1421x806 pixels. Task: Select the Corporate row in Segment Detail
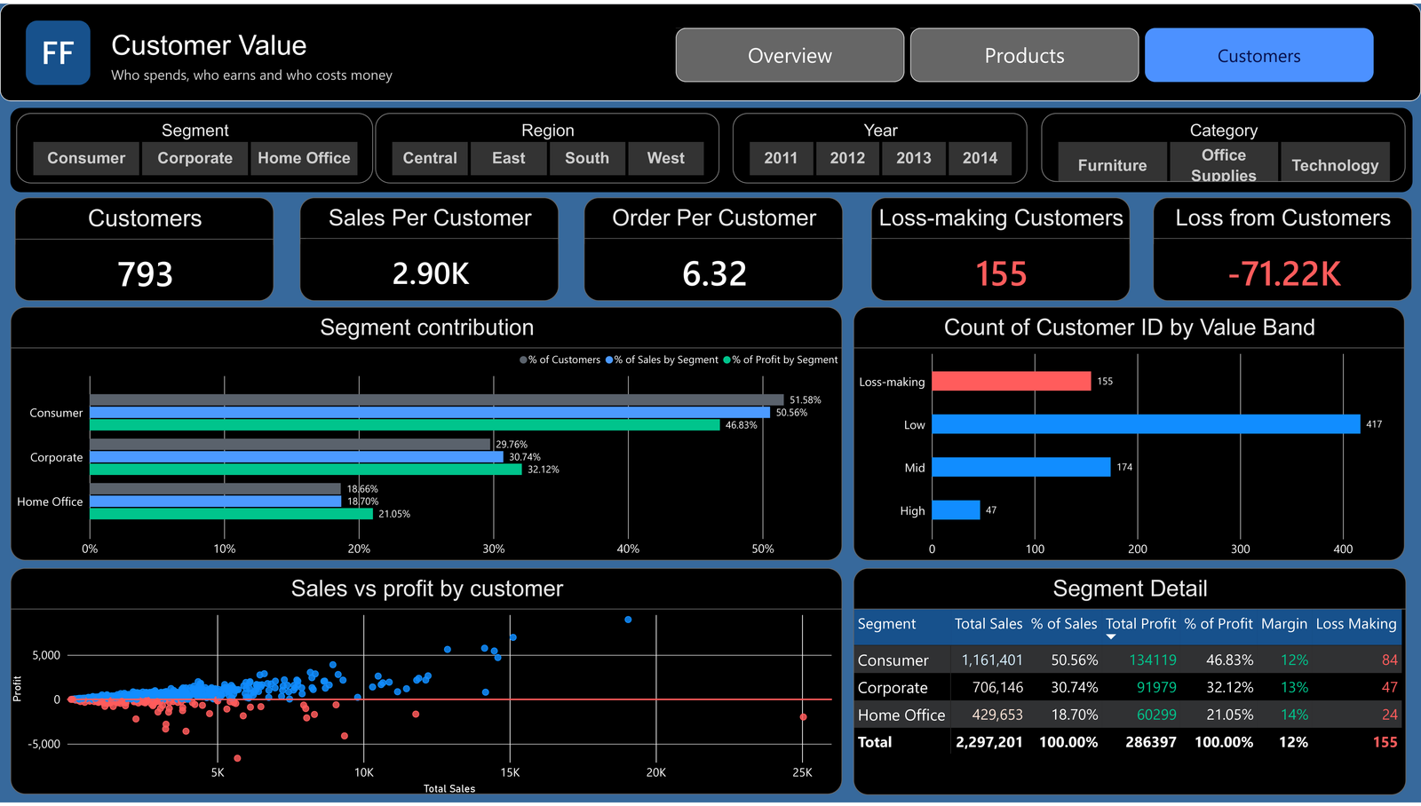(1128, 688)
